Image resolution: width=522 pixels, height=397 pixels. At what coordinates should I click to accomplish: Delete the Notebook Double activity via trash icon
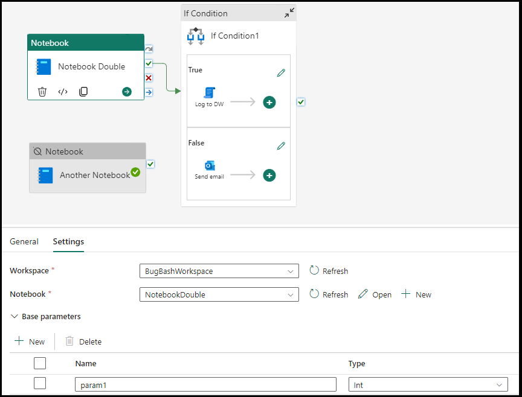tap(42, 91)
